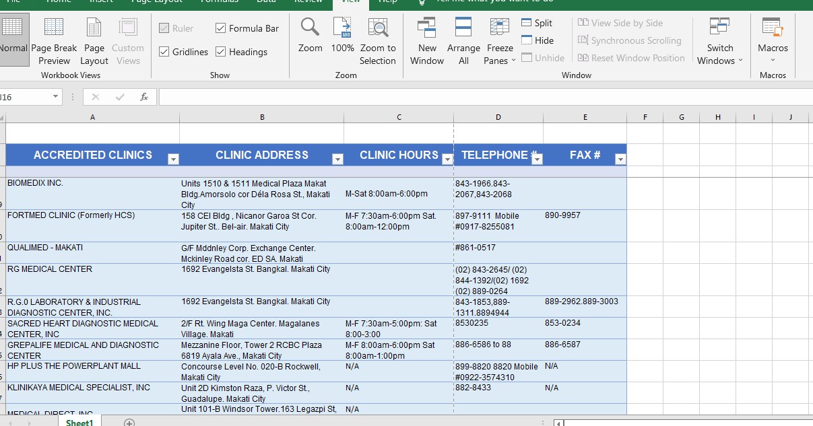Cancel the formula bar entry
This screenshot has width=813, height=426.
coord(96,97)
